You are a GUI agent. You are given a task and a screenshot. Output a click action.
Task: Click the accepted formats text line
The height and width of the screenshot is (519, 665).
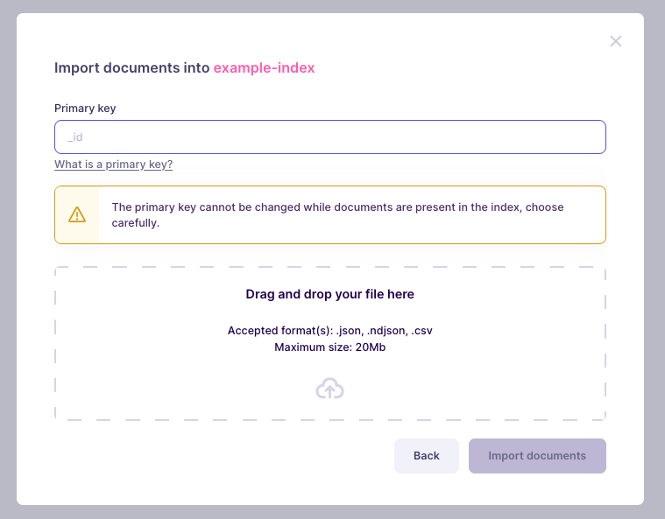tap(330, 331)
